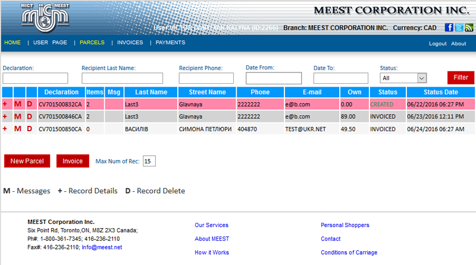The image size is (476, 265).
Task: Click the Logout link
Action: click(x=437, y=43)
